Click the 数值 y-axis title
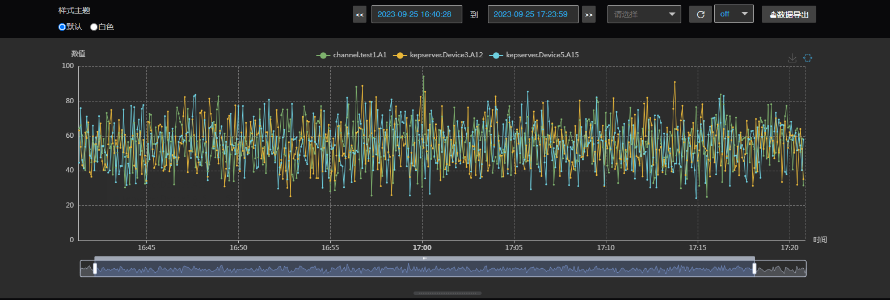This screenshot has width=890, height=300. [78, 53]
